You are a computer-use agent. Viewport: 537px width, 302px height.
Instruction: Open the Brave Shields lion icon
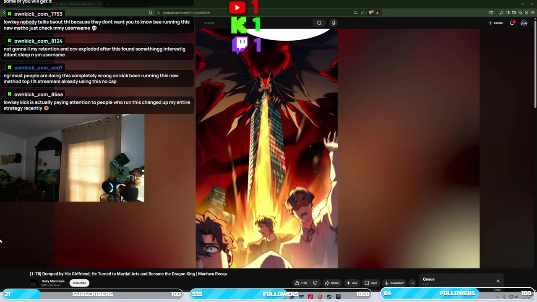tap(371, 13)
